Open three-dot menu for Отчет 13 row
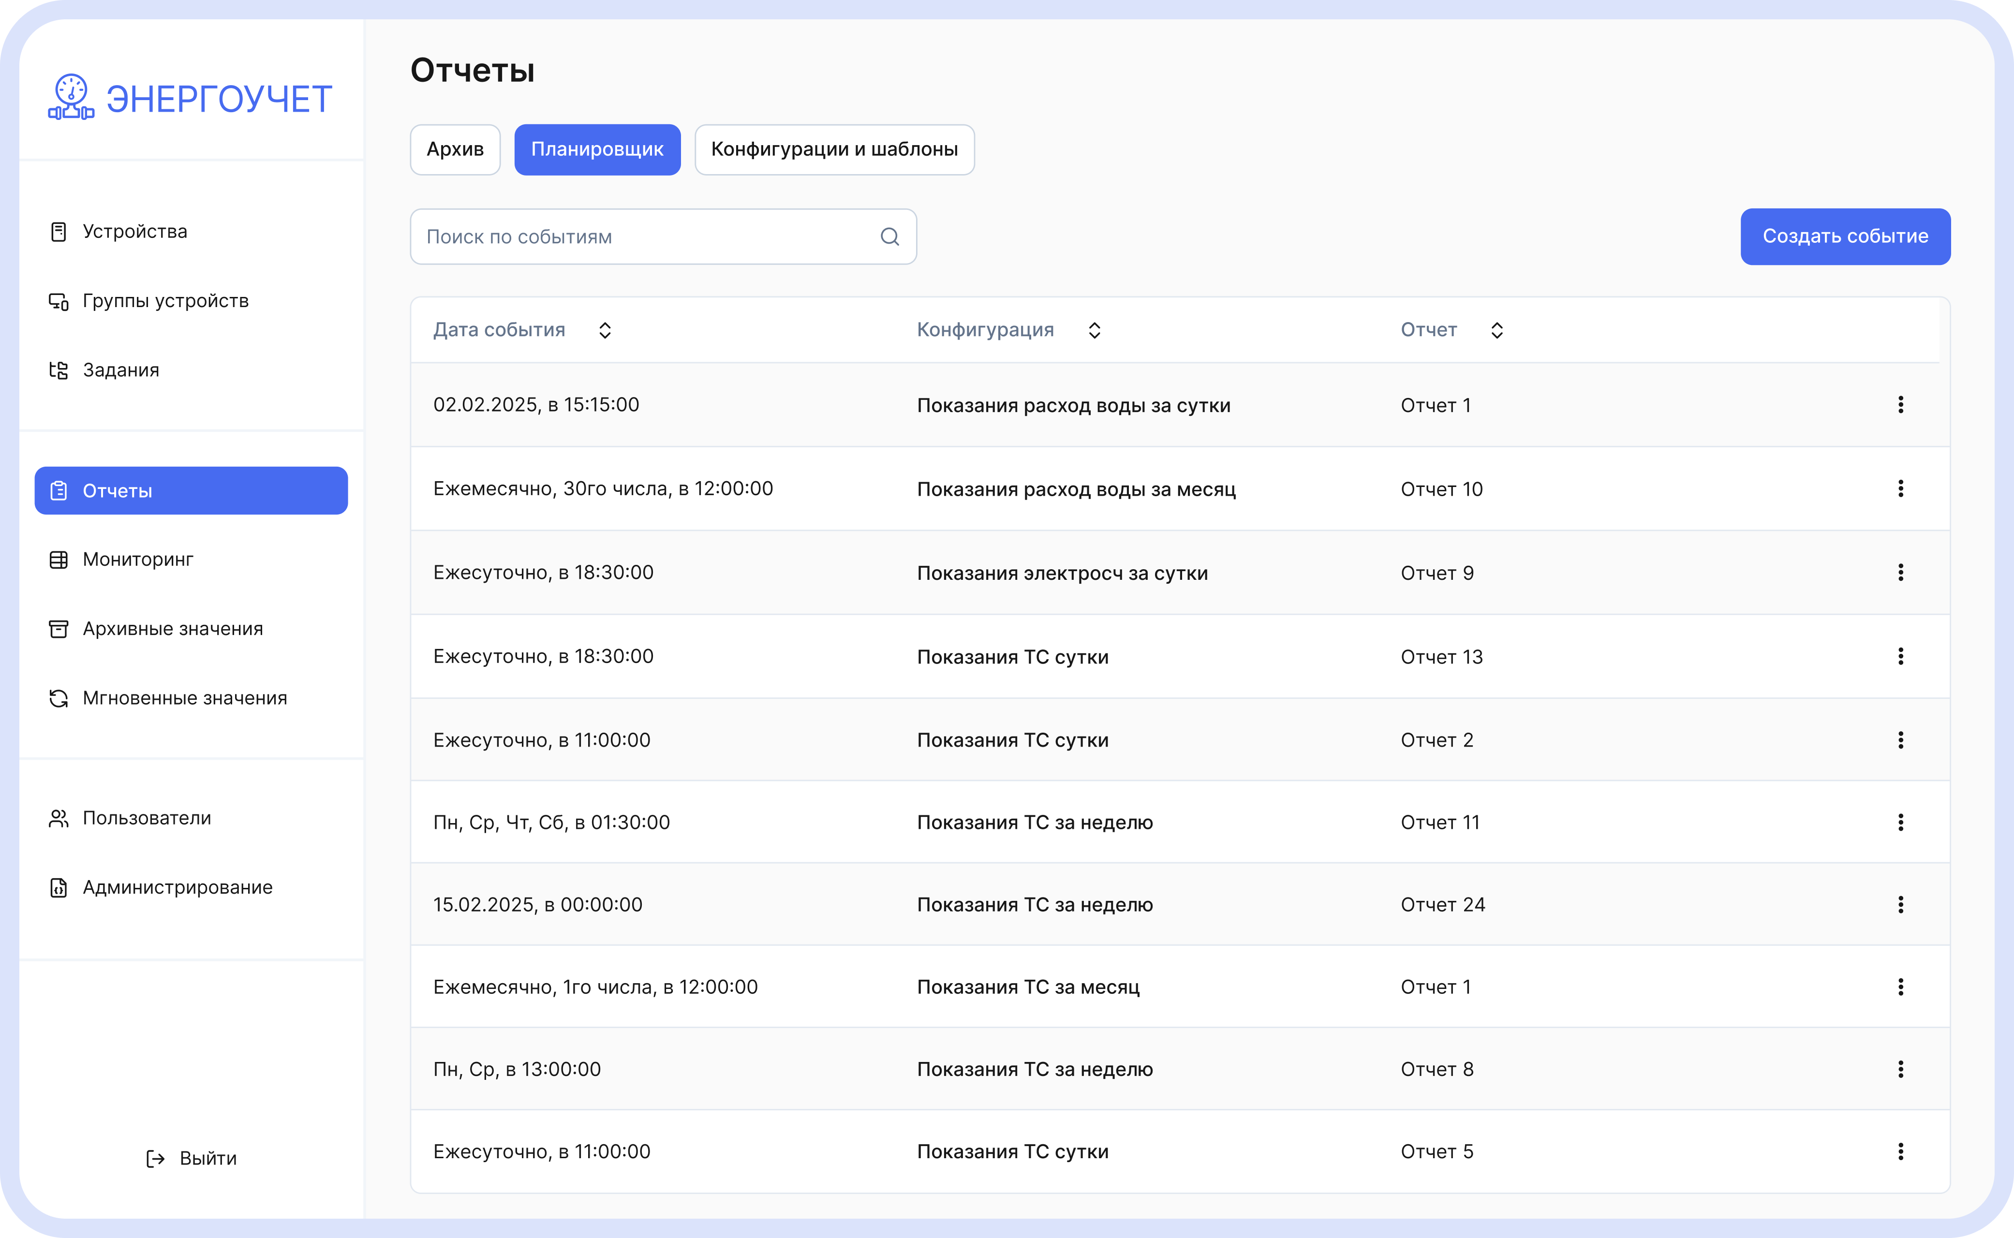This screenshot has width=2014, height=1238. pos(1900,656)
